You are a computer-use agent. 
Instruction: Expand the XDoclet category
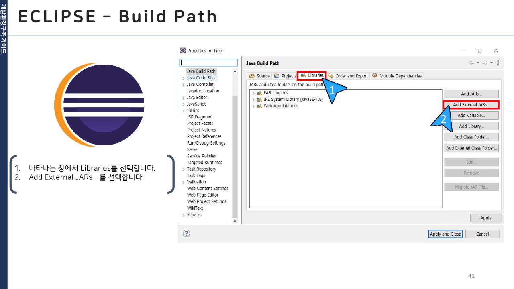[x=184, y=215]
